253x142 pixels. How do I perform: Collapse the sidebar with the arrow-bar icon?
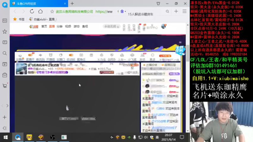4,128
